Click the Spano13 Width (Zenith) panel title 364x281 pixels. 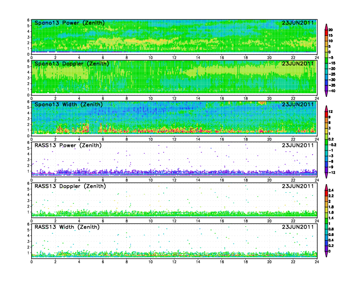point(68,105)
